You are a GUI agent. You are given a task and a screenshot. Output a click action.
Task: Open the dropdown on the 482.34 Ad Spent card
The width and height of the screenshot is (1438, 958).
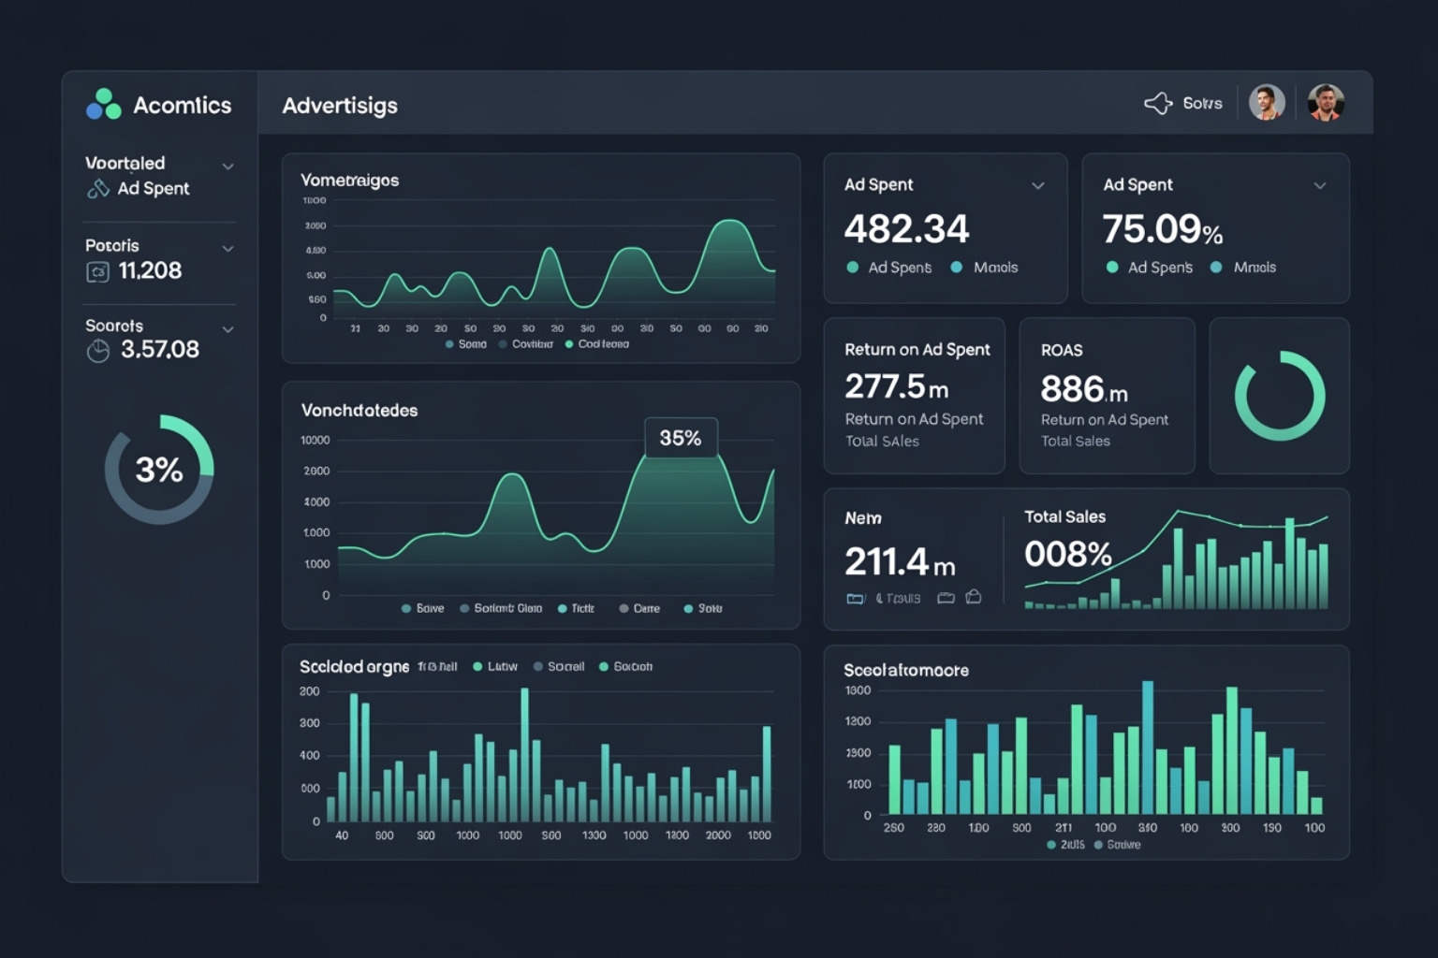coord(1039,186)
